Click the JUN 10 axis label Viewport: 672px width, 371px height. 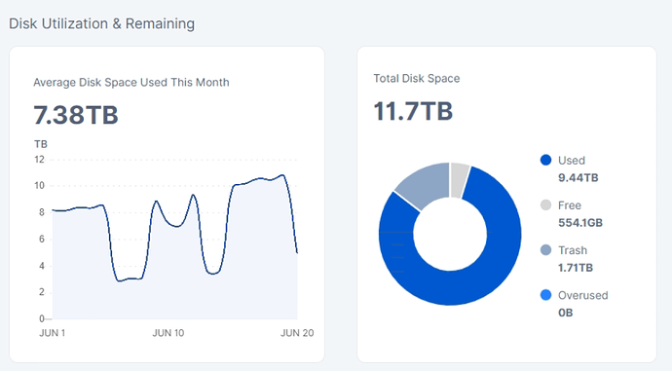click(x=168, y=333)
